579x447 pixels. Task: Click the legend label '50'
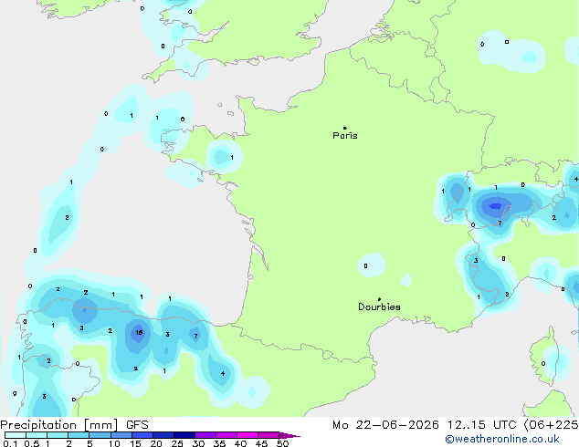click(x=282, y=443)
